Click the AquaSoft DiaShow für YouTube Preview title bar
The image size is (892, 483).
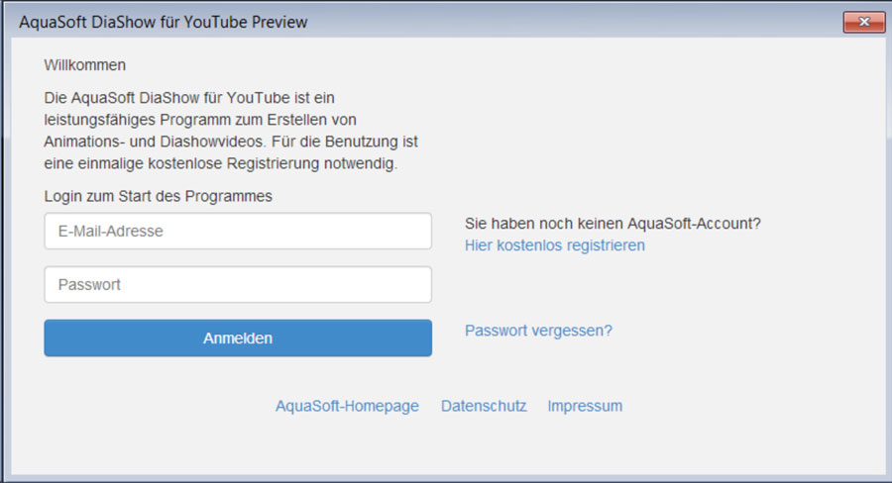[x=396, y=22]
